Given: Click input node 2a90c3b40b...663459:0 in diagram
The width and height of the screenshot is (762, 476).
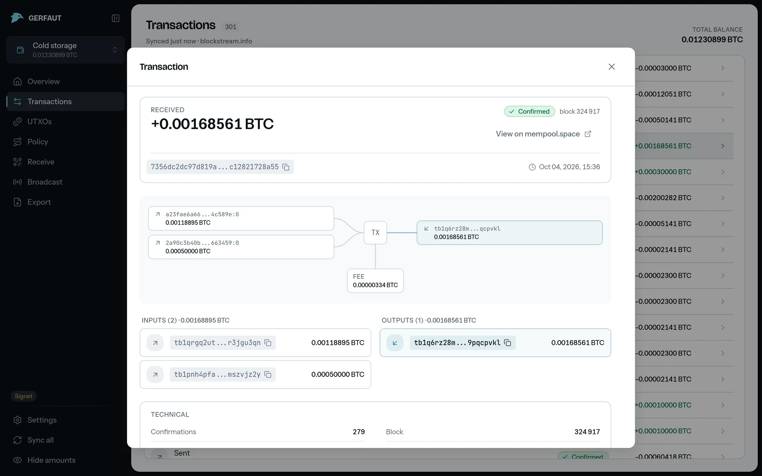Looking at the screenshot, I should point(241,247).
